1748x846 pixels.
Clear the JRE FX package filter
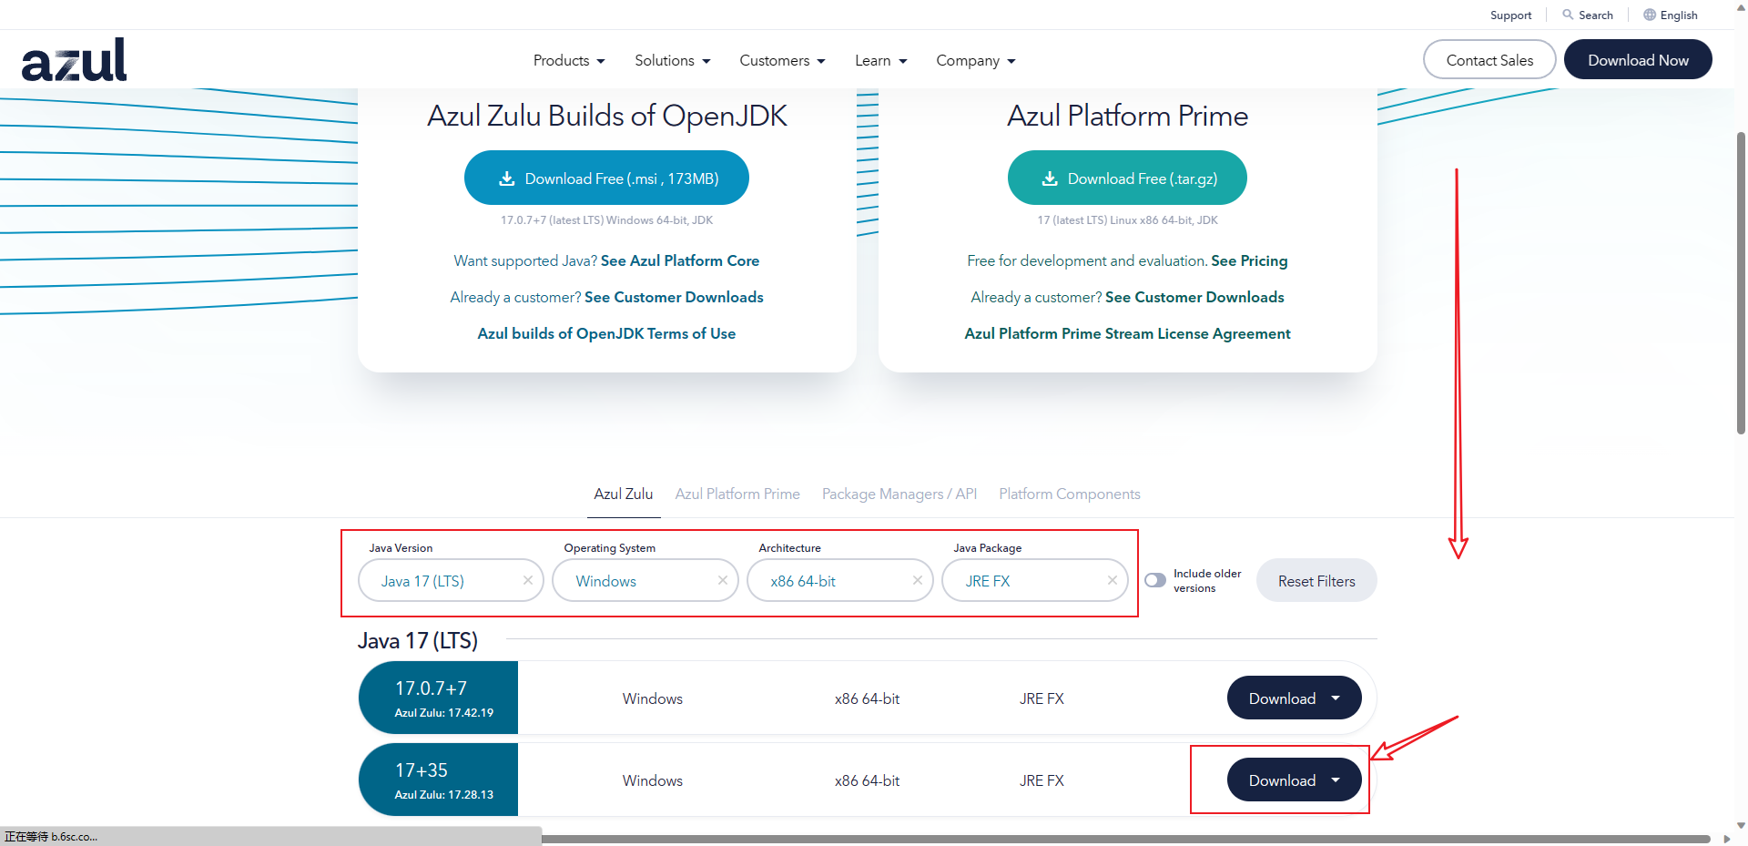point(1113,580)
